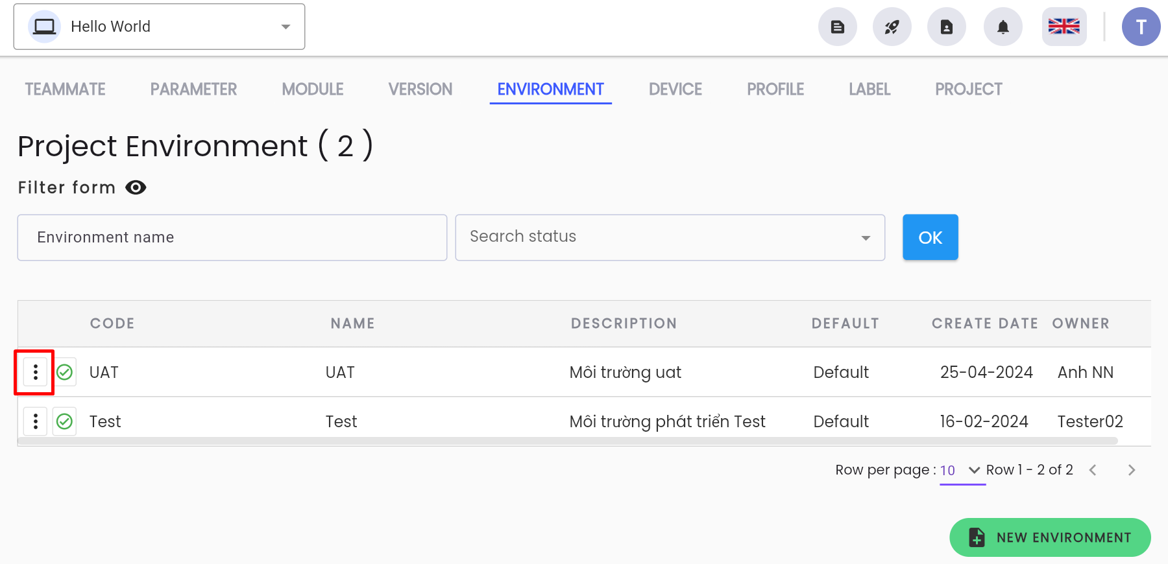This screenshot has height=564, width=1168.
Task: Open the document icon in top bar
Action: point(838,27)
